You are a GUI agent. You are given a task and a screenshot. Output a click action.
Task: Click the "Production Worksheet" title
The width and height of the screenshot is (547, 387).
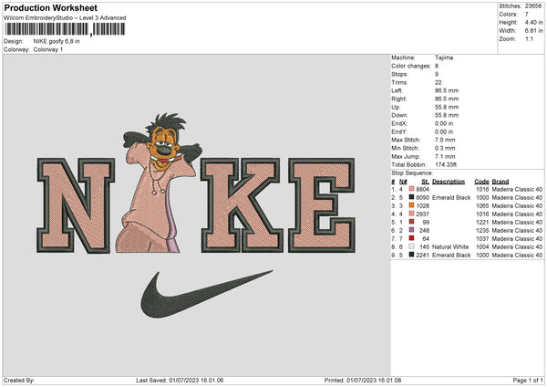tap(50, 7)
